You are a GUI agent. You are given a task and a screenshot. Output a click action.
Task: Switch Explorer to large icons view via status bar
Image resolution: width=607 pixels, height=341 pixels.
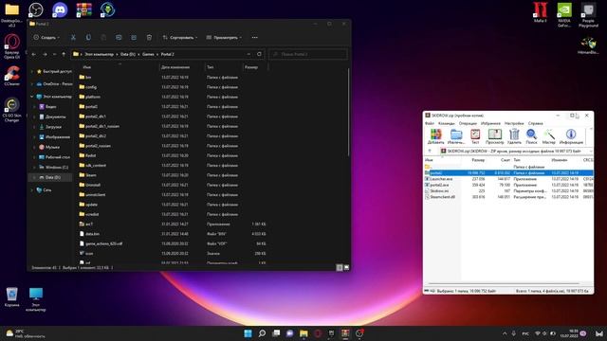[346, 267]
